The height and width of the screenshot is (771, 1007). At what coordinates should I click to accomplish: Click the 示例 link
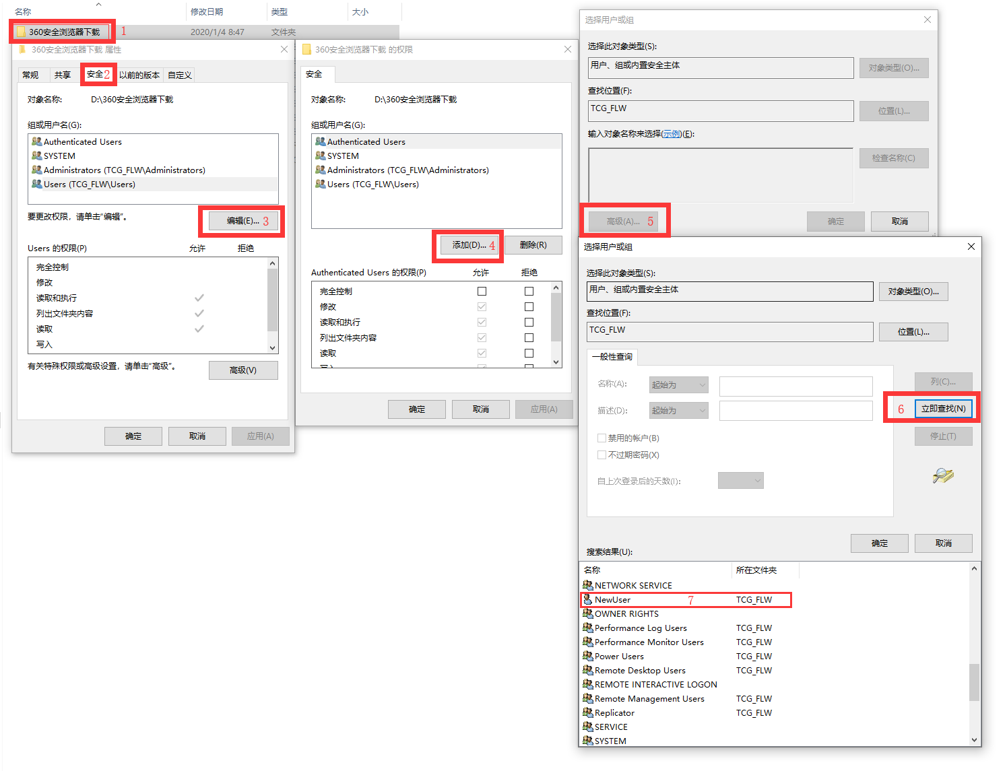[672, 134]
